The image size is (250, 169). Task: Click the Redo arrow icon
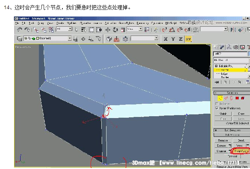[x=27, y=30]
